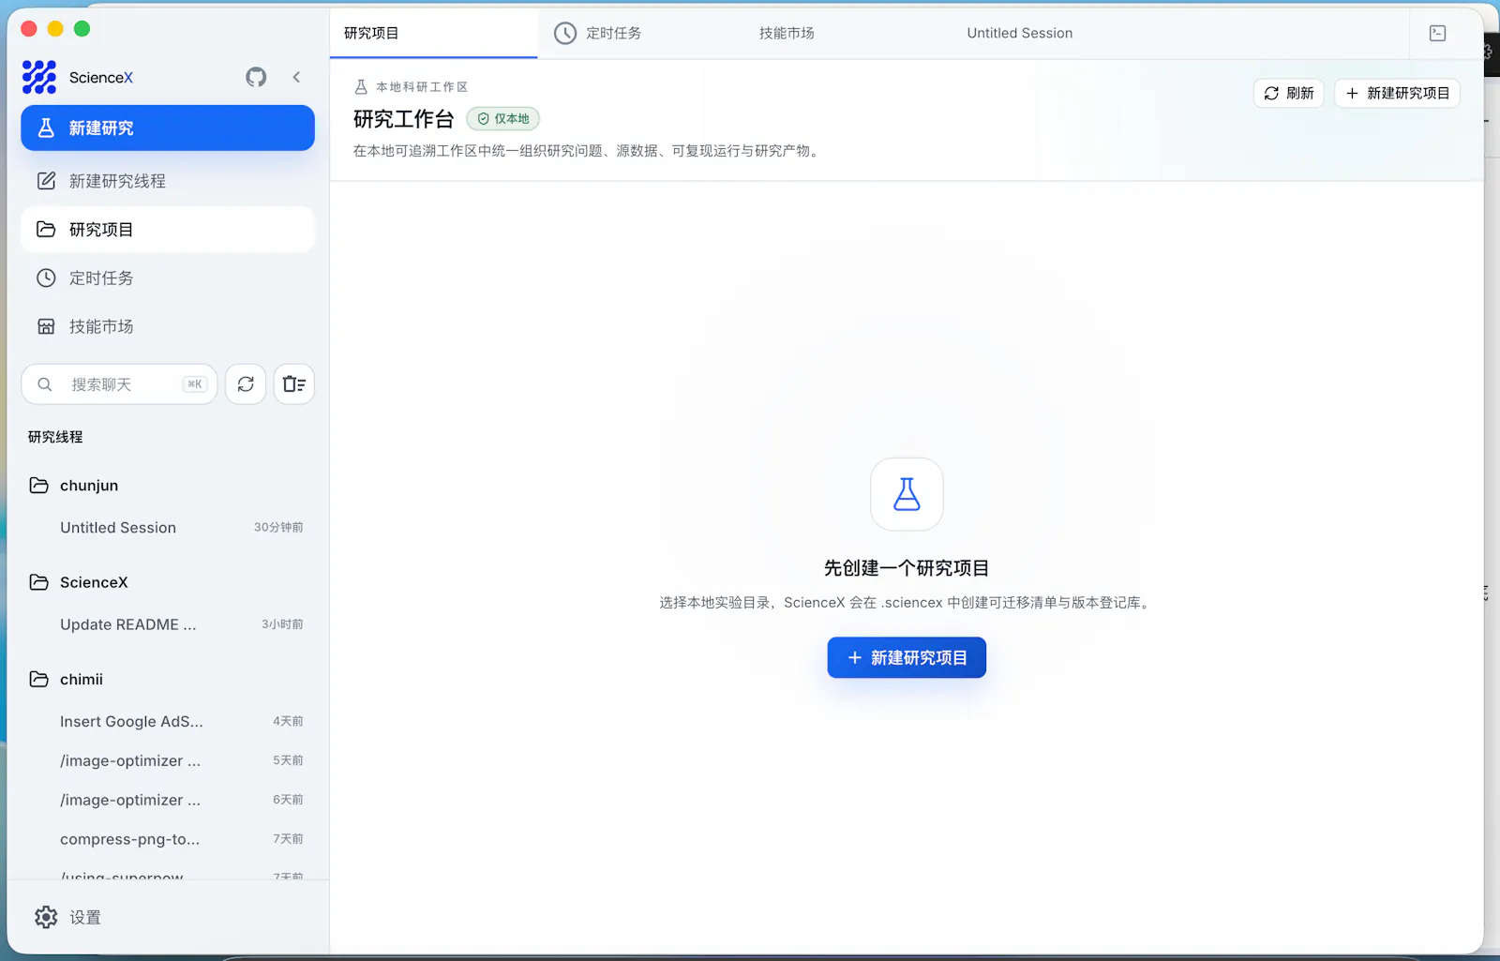Switch to the 研究项目 tab
Screen dimensions: 1500x961
434,33
